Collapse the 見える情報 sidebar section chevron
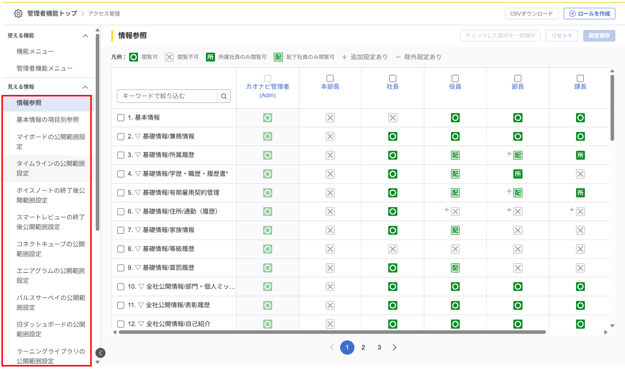Screen dimensions: 625x369 85,87
